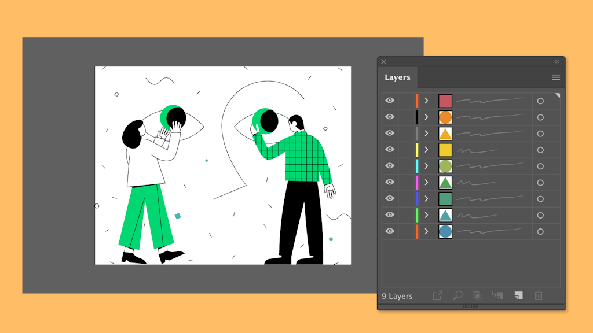Click the Collect for Export icon
Viewport: 593px width, 333px height.
click(x=438, y=295)
